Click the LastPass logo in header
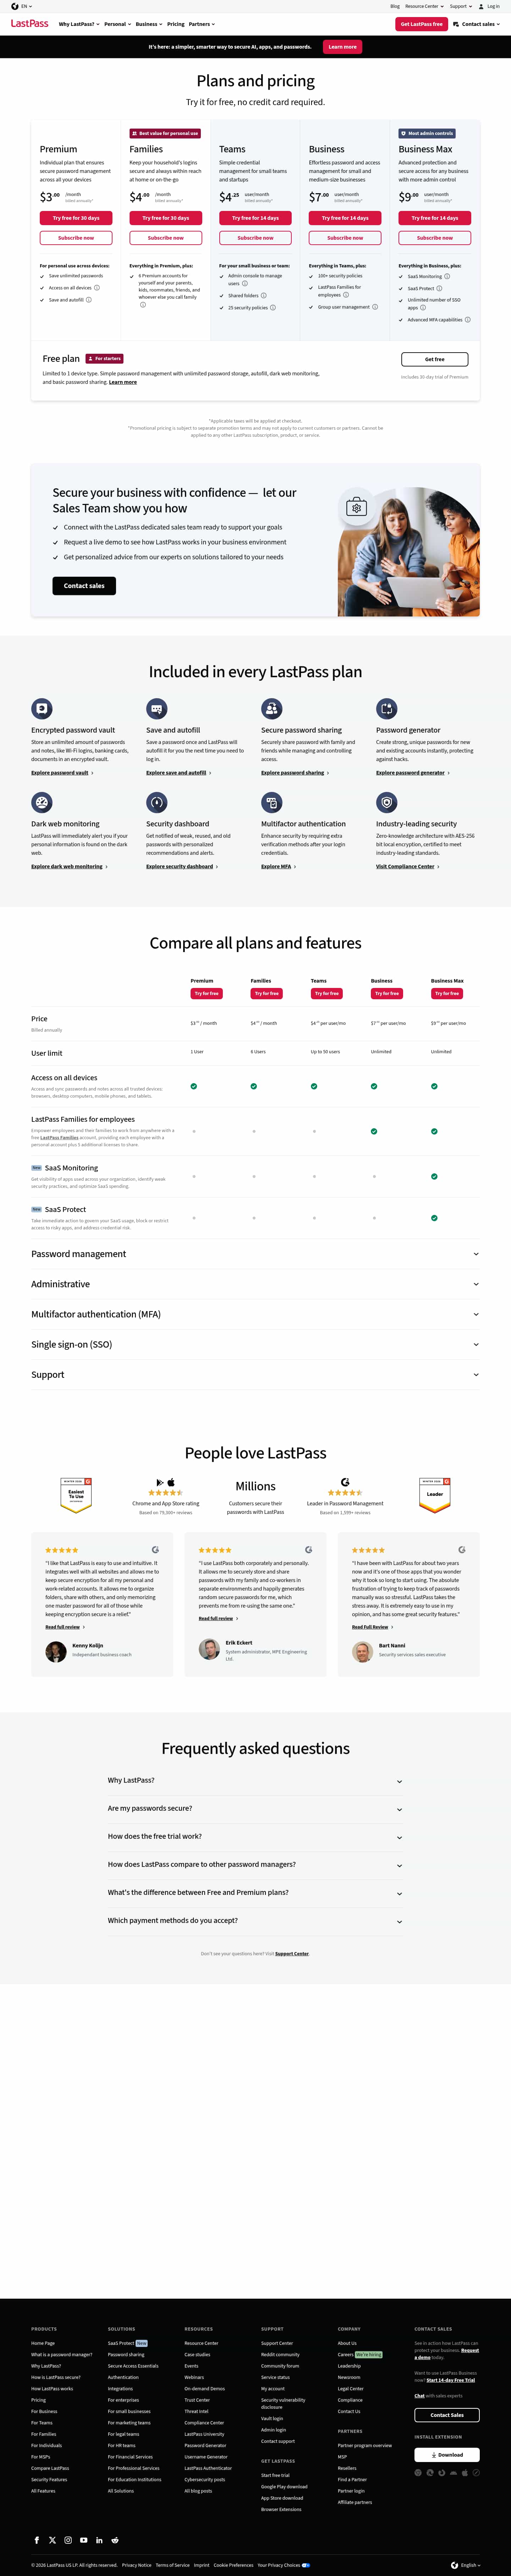The width and height of the screenshot is (511, 2576). [x=29, y=23]
